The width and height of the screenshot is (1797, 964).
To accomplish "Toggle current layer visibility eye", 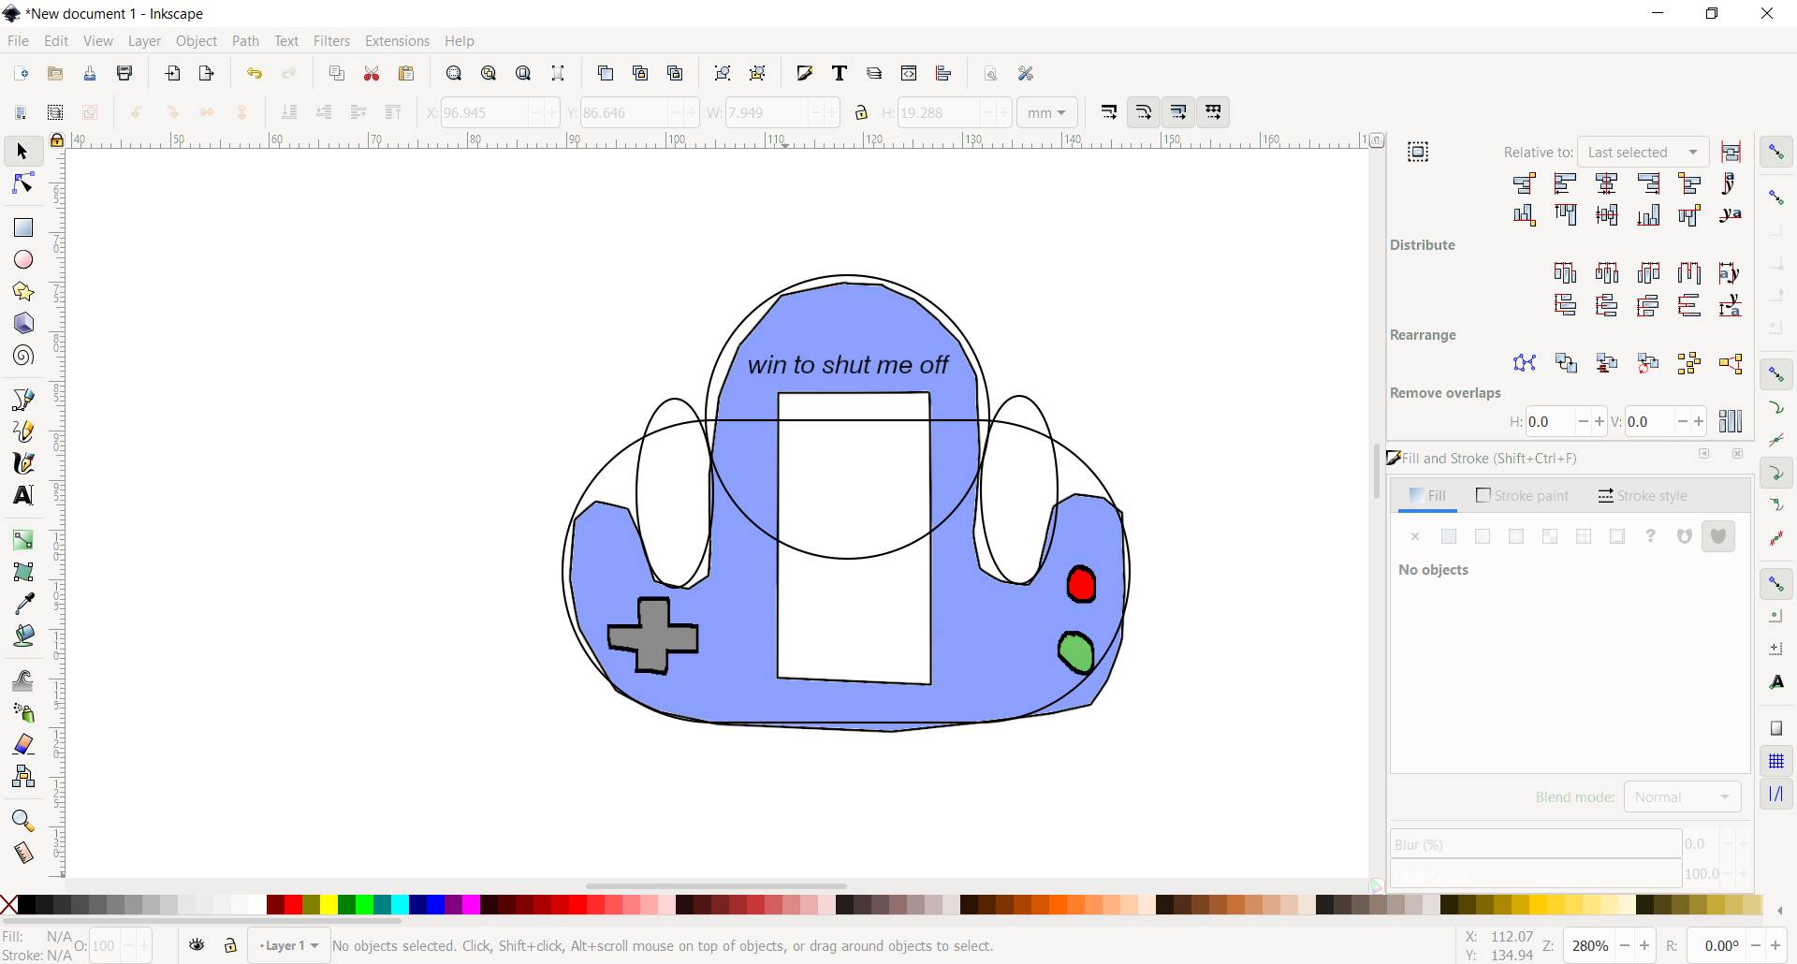I will pyautogui.click(x=197, y=945).
